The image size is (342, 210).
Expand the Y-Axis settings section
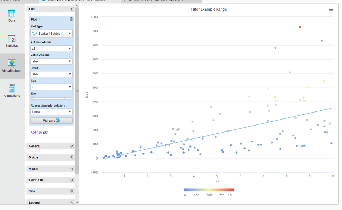(51, 169)
